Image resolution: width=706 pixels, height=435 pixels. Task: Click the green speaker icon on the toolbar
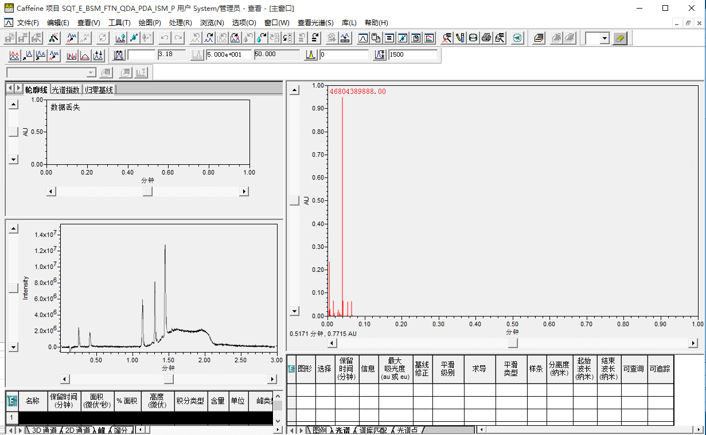(x=517, y=38)
